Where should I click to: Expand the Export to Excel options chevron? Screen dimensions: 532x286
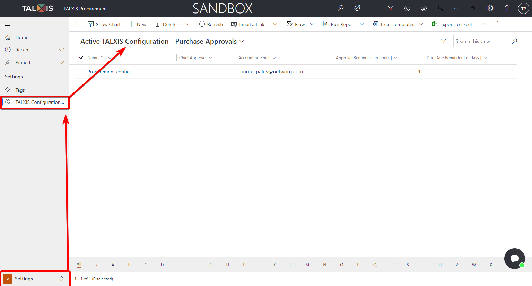(482, 24)
